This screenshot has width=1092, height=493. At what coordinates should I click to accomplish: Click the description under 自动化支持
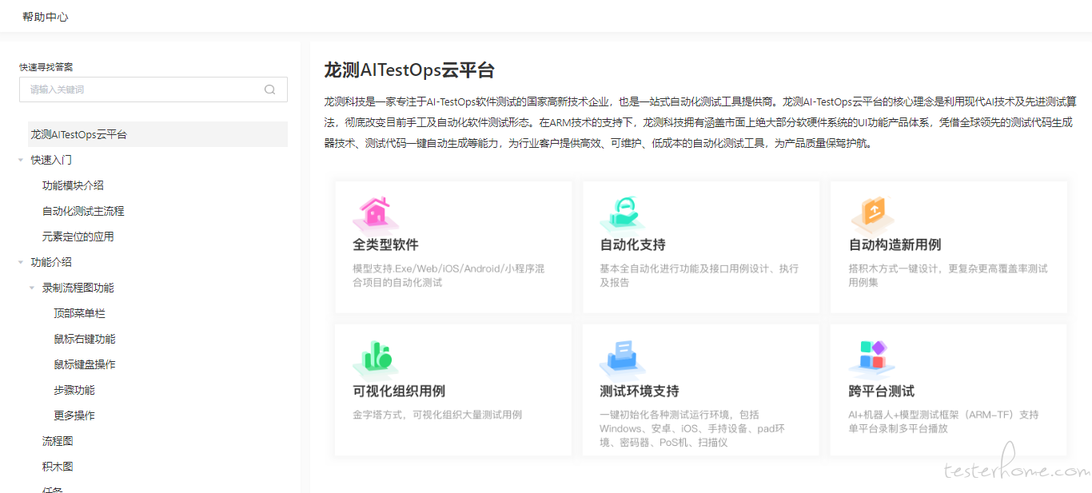699,276
